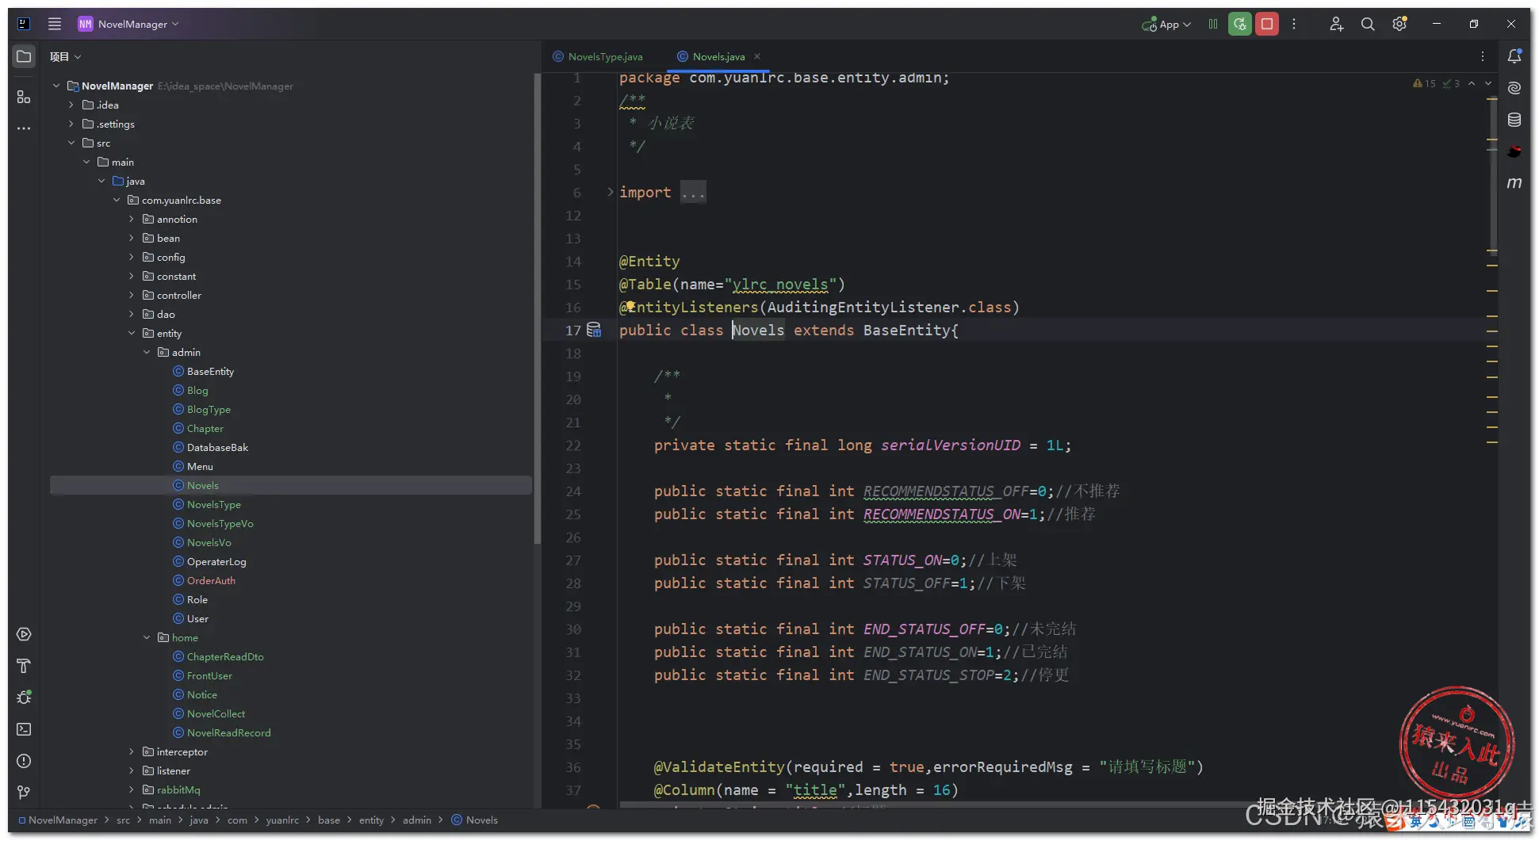Open the Structure tool window
Viewport: 1539px width, 841px height.
coord(24,97)
